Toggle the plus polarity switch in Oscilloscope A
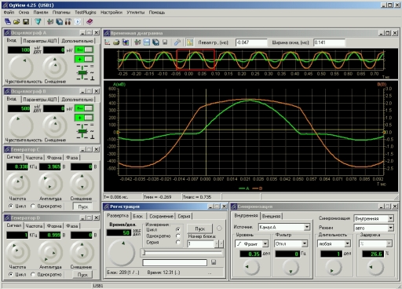The width and height of the screenshot is (402, 289). click(x=84, y=59)
